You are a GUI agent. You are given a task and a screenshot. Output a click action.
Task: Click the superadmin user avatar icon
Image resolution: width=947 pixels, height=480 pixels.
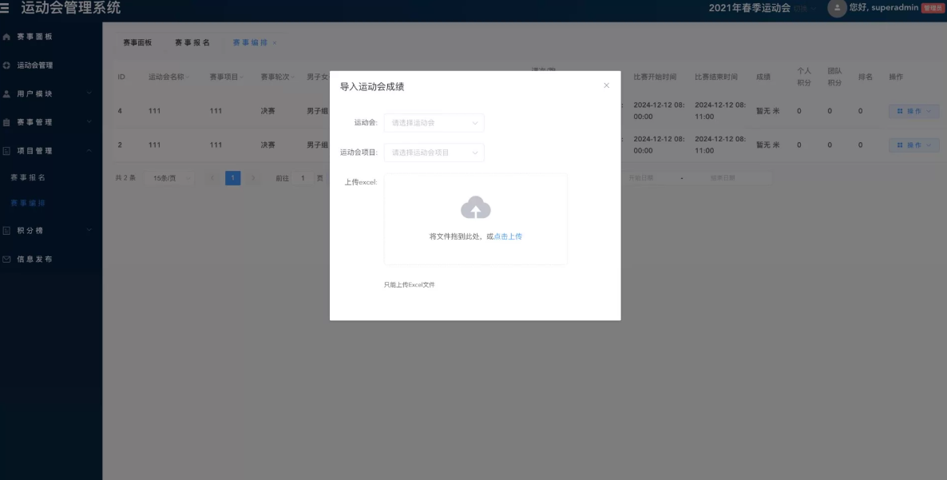tap(837, 8)
